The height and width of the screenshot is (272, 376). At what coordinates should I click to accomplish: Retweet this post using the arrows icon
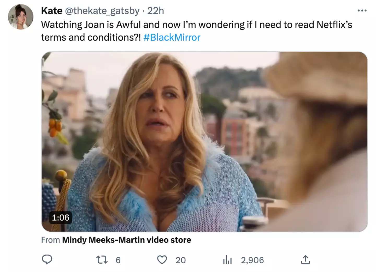[102, 260]
